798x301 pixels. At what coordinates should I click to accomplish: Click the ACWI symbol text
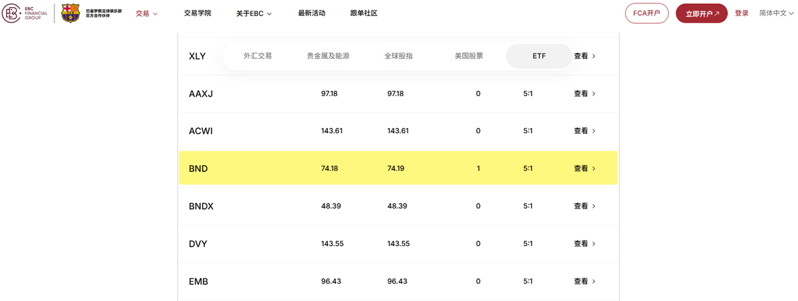(201, 131)
